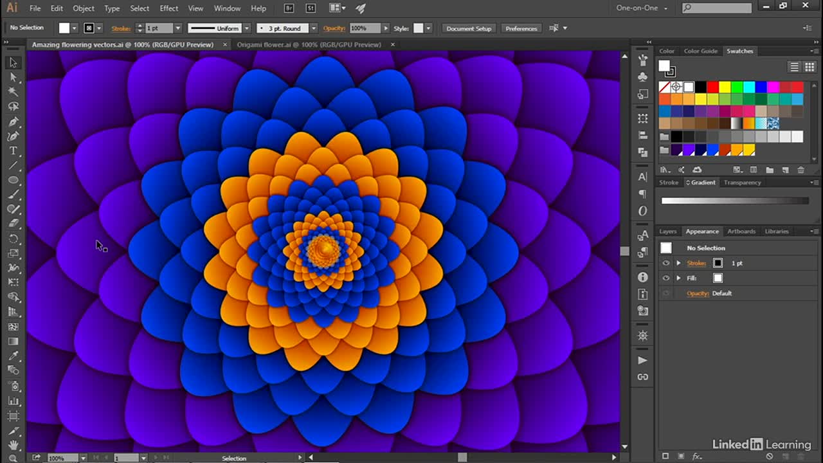Open the One-on-One workspace switcher
Image resolution: width=823 pixels, height=463 pixels.
tap(643, 8)
